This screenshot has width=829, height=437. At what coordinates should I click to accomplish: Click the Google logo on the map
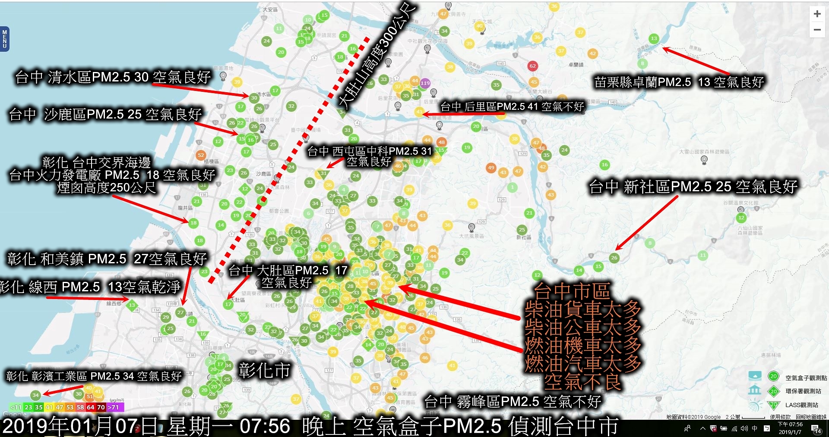point(14,415)
